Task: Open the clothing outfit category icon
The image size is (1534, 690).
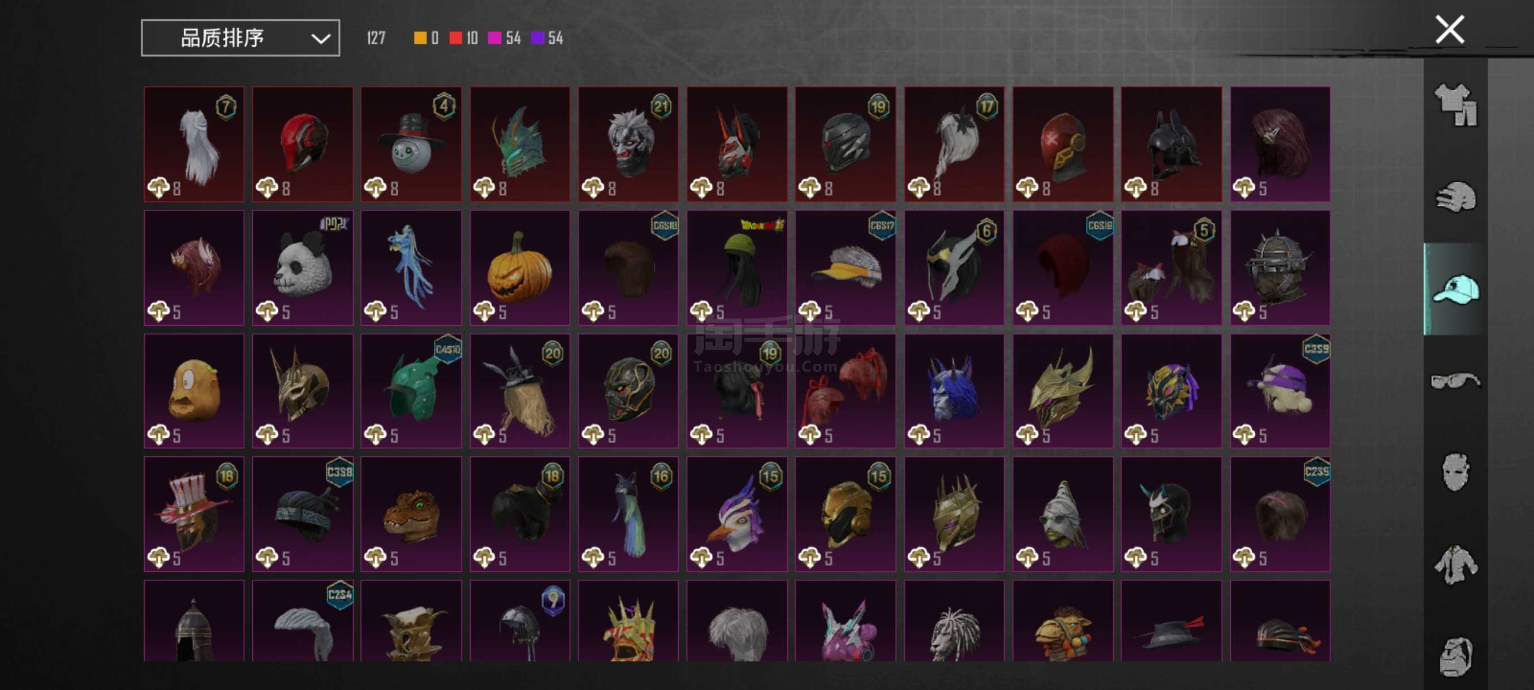Action: click(1455, 105)
